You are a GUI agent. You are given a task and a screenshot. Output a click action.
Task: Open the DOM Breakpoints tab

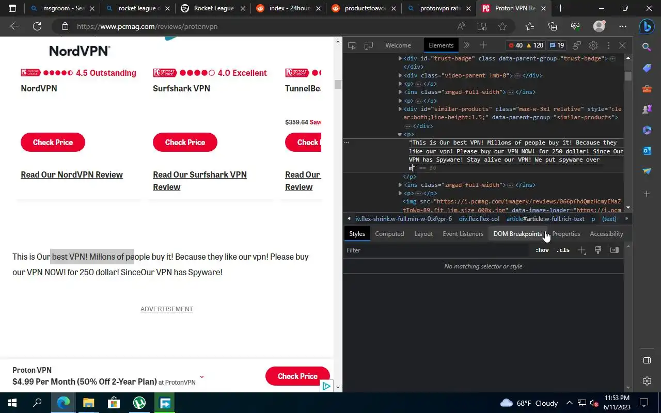(517, 234)
